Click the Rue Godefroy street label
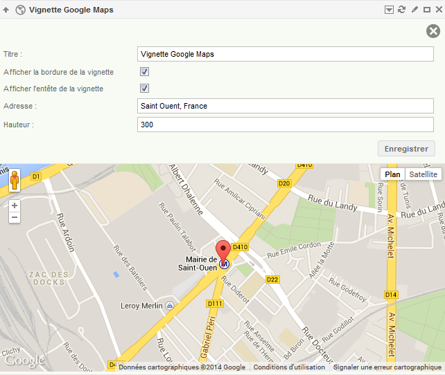Viewport: 445px width, 375px height. pos(348,289)
